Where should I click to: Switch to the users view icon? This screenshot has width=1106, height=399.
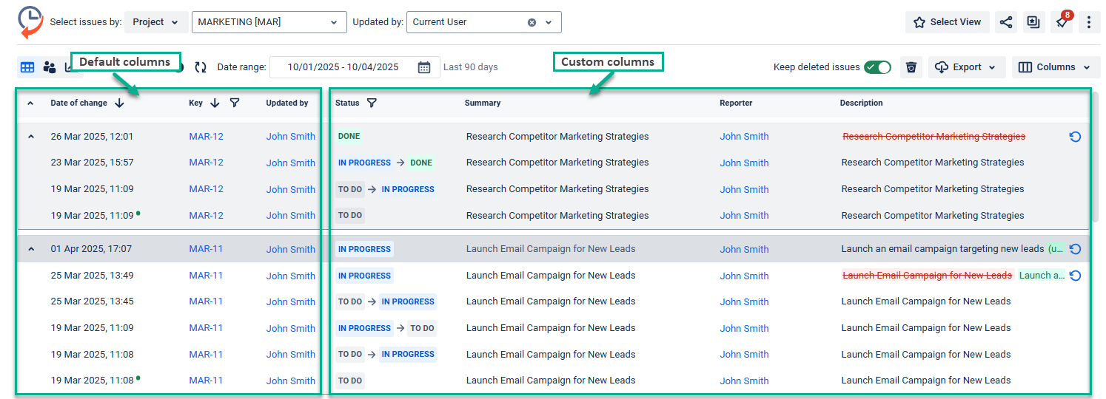click(50, 67)
